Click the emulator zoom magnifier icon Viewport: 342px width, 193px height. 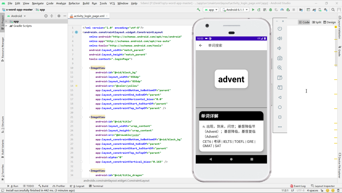click(280, 68)
